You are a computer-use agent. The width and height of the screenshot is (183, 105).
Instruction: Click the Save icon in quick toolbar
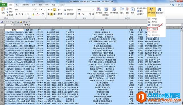(x=2, y=22)
